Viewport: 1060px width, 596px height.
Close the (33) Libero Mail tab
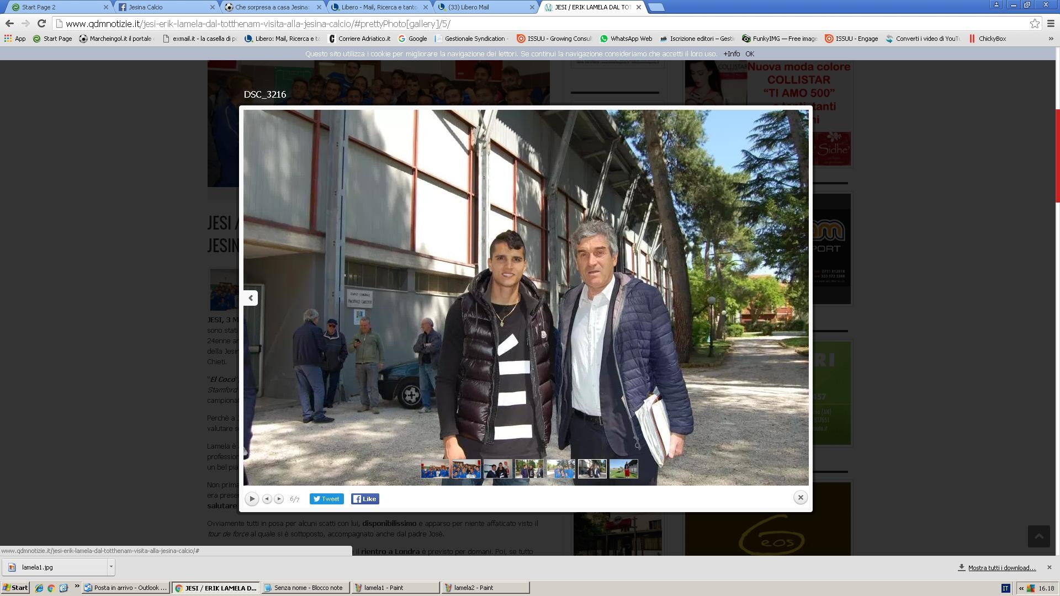(532, 7)
